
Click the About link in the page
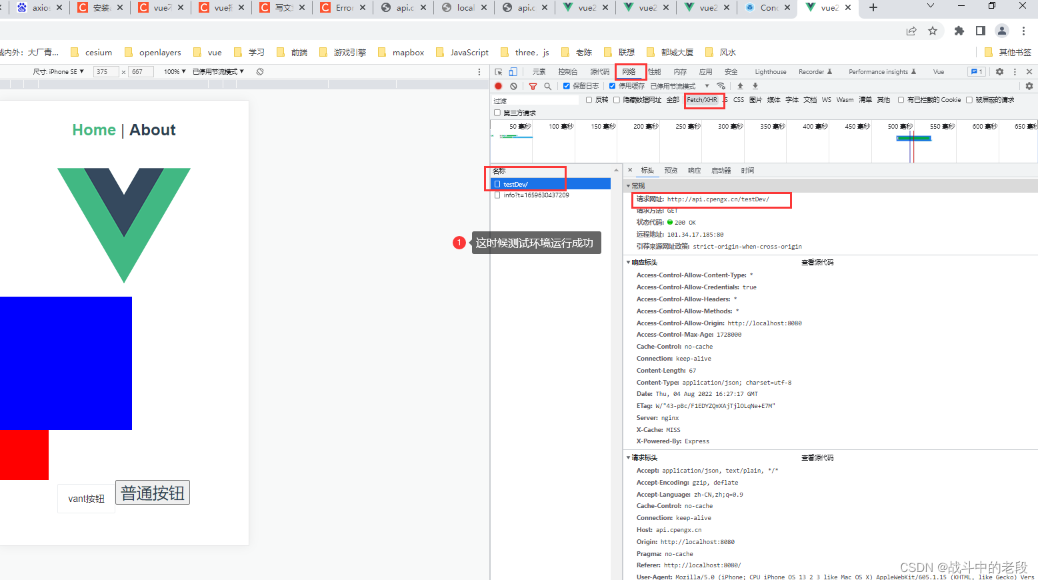coord(153,130)
